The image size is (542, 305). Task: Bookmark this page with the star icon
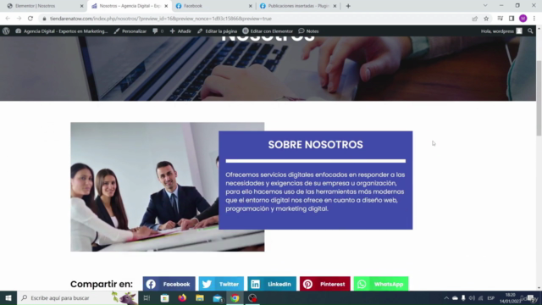pyautogui.click(x=486, y=19)
